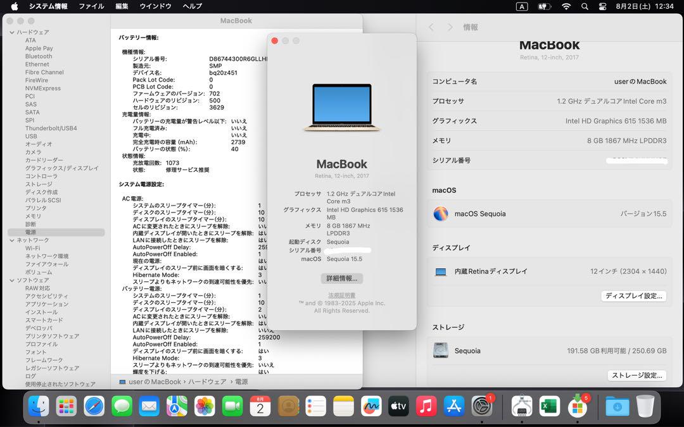This screenshot has height=427, width=684.
Task: Launch Safari from the Dock
Action: [x=94, y=407]
